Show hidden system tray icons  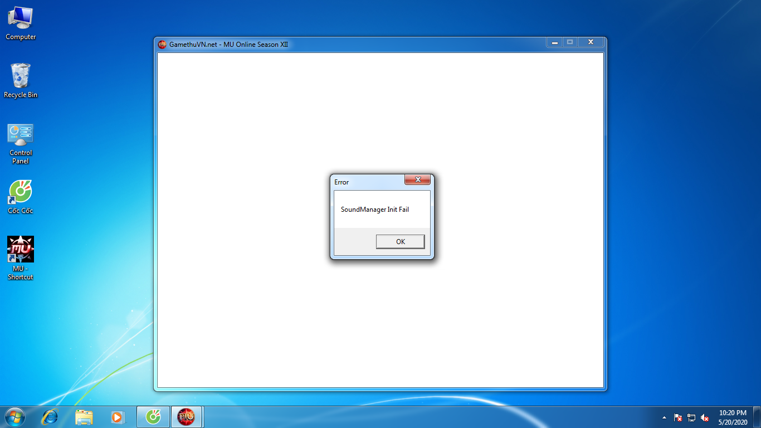(664, 417)
